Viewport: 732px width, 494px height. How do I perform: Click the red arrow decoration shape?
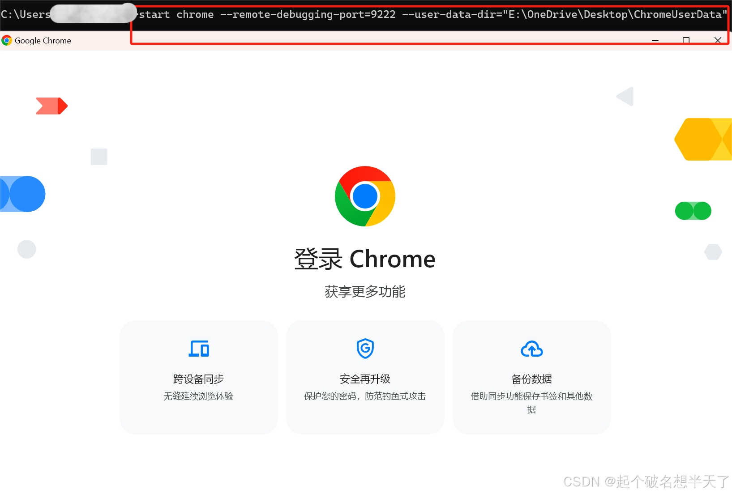point(51,106)
